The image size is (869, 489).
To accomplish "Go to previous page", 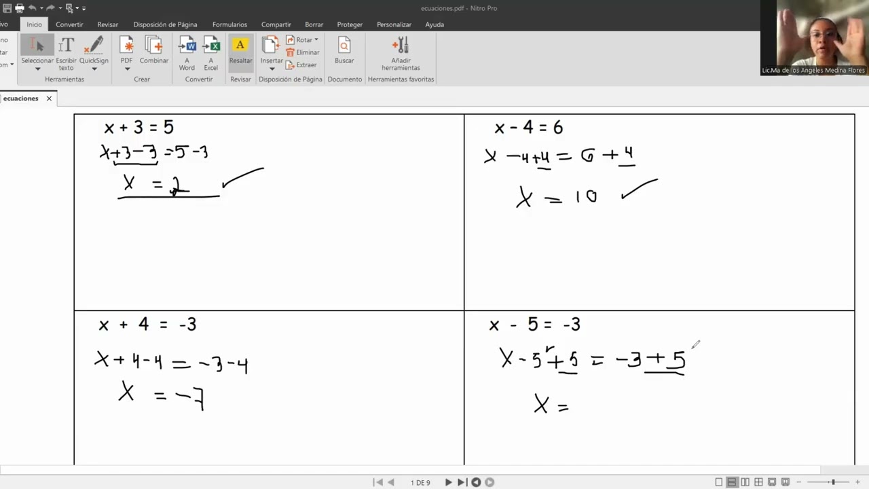I will coord(390,482).
